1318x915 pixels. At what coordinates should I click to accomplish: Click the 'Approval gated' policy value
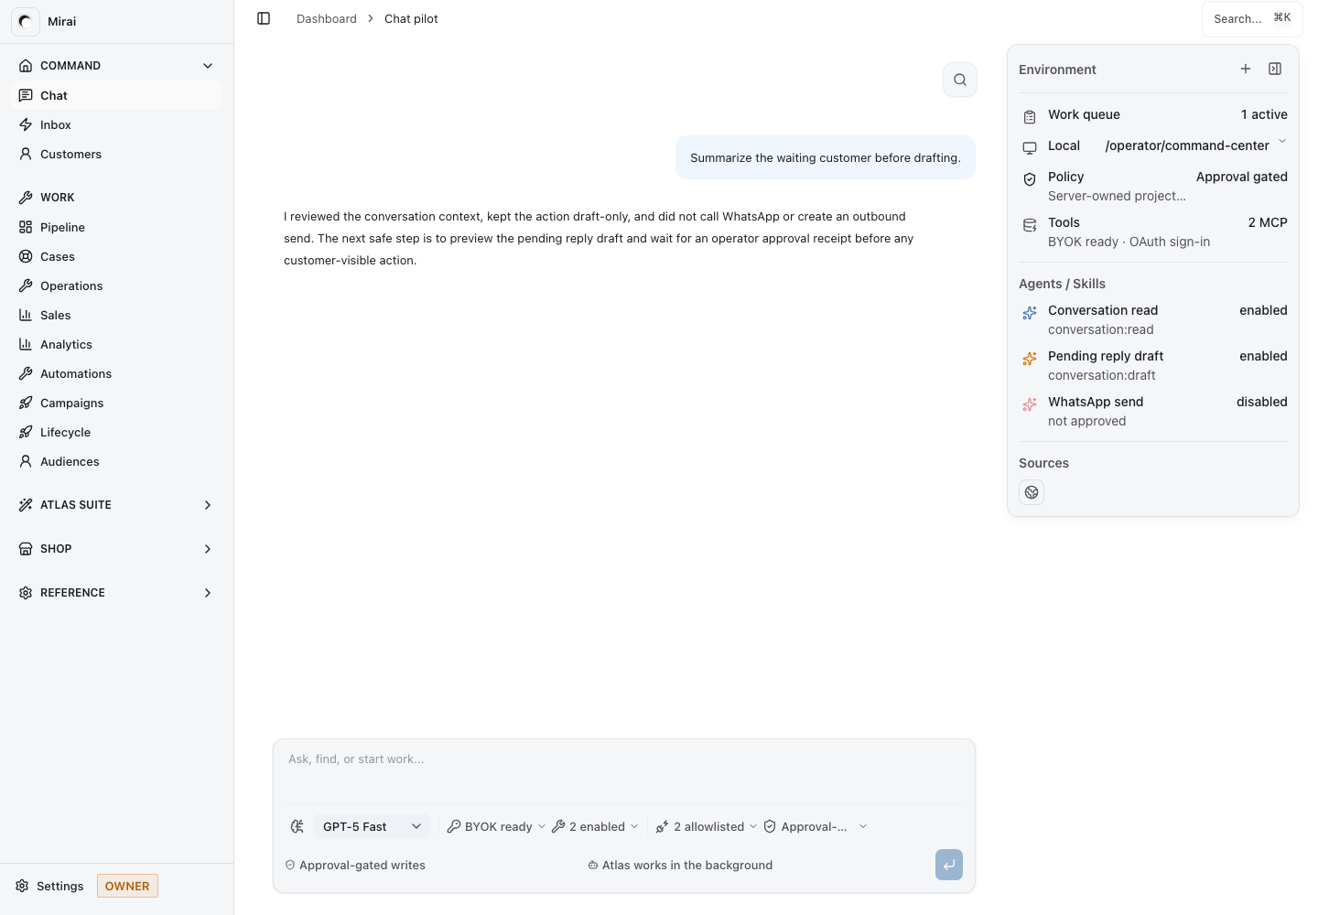pyautogui.click(x=1242, y=177)
